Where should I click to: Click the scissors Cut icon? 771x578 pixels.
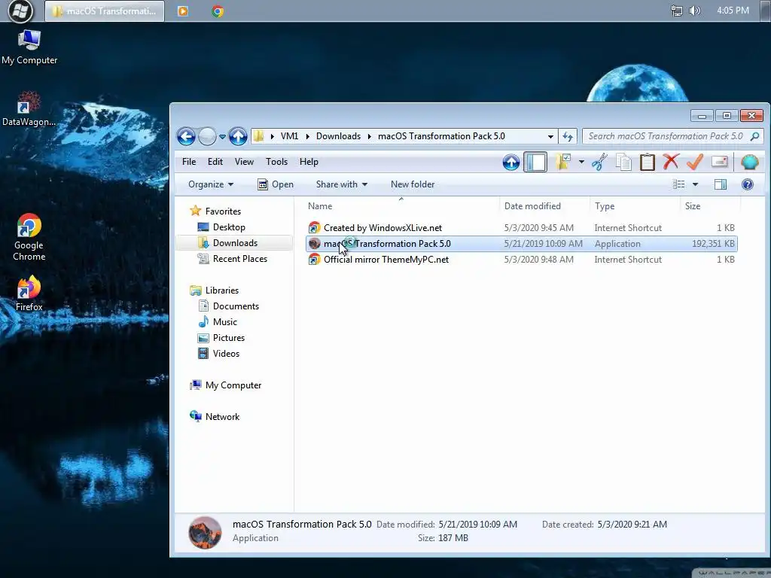599,162
